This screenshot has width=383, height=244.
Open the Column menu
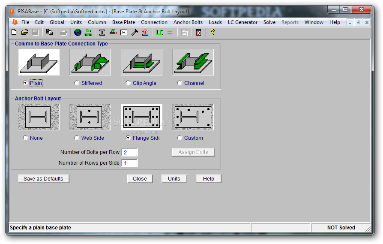click(97, 22)
